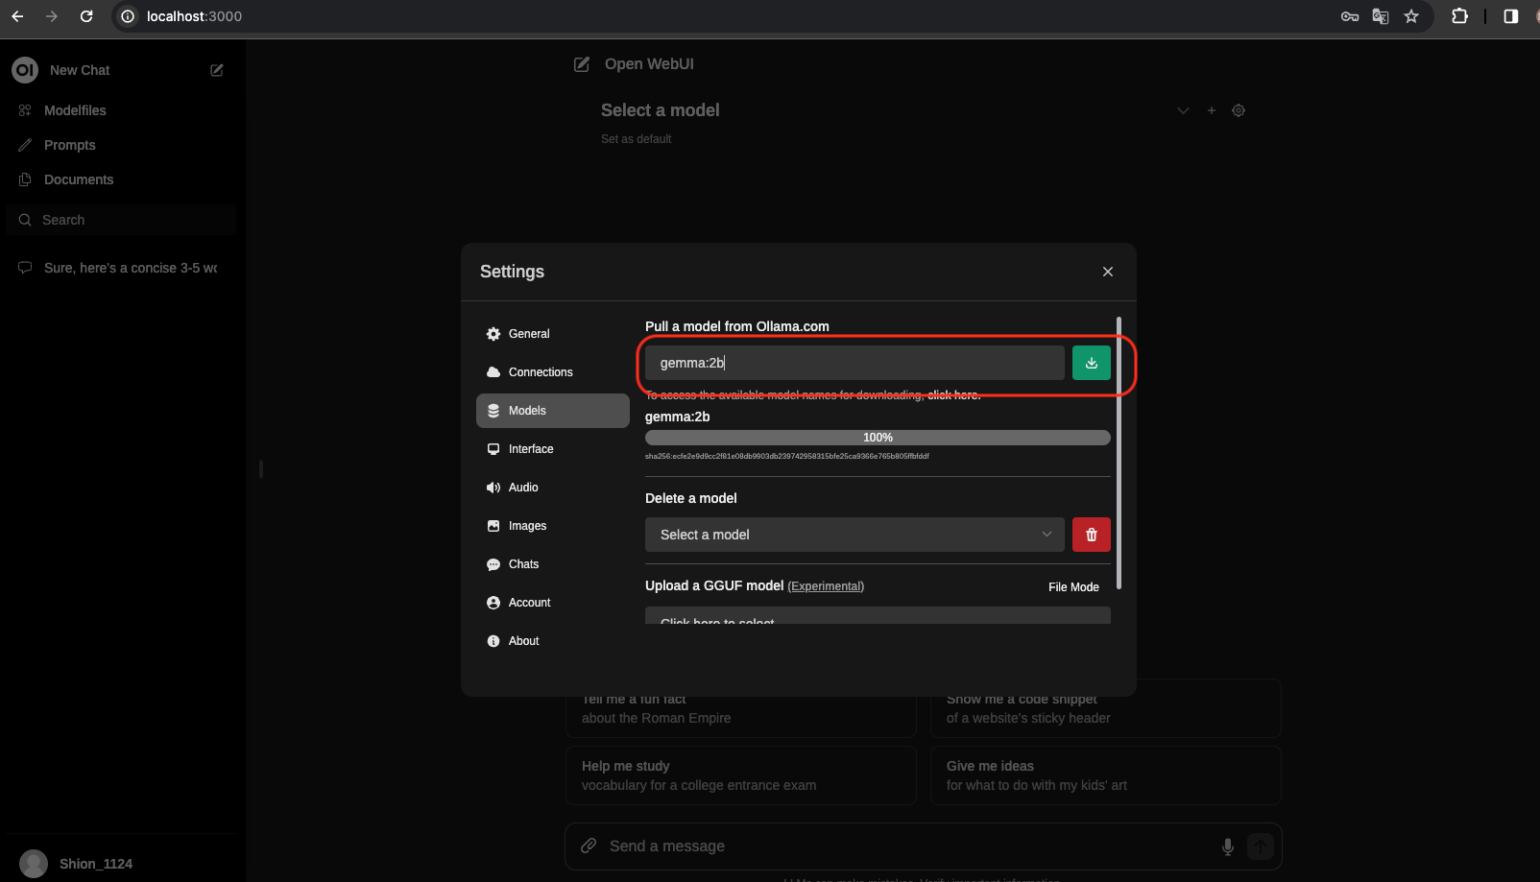Expand the Select a model chevron

pyautogui.click(x=1183, y=110)
